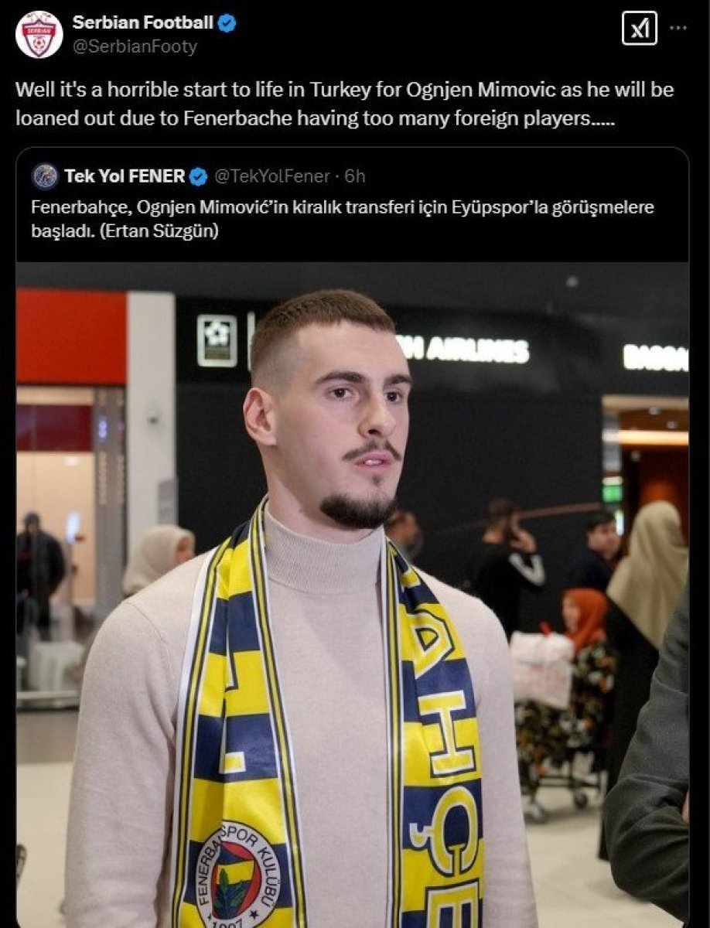Open the three-dot more options menu
This screenshot has height=928, width=710.
(x=678, y=28)
